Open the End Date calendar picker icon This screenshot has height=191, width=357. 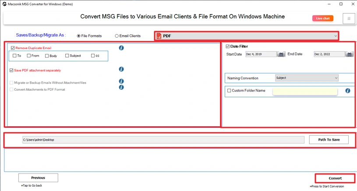point(349,54)
